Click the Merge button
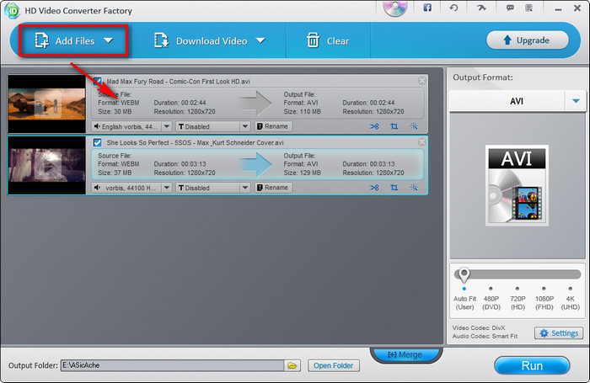Viewport: 590px width, 383px height. (x=405, y=354)
